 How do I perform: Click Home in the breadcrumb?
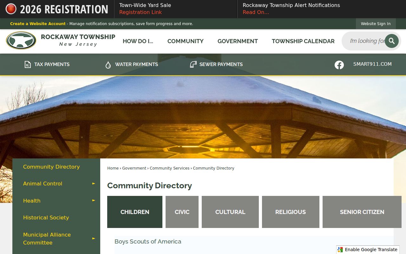(113, 168)
